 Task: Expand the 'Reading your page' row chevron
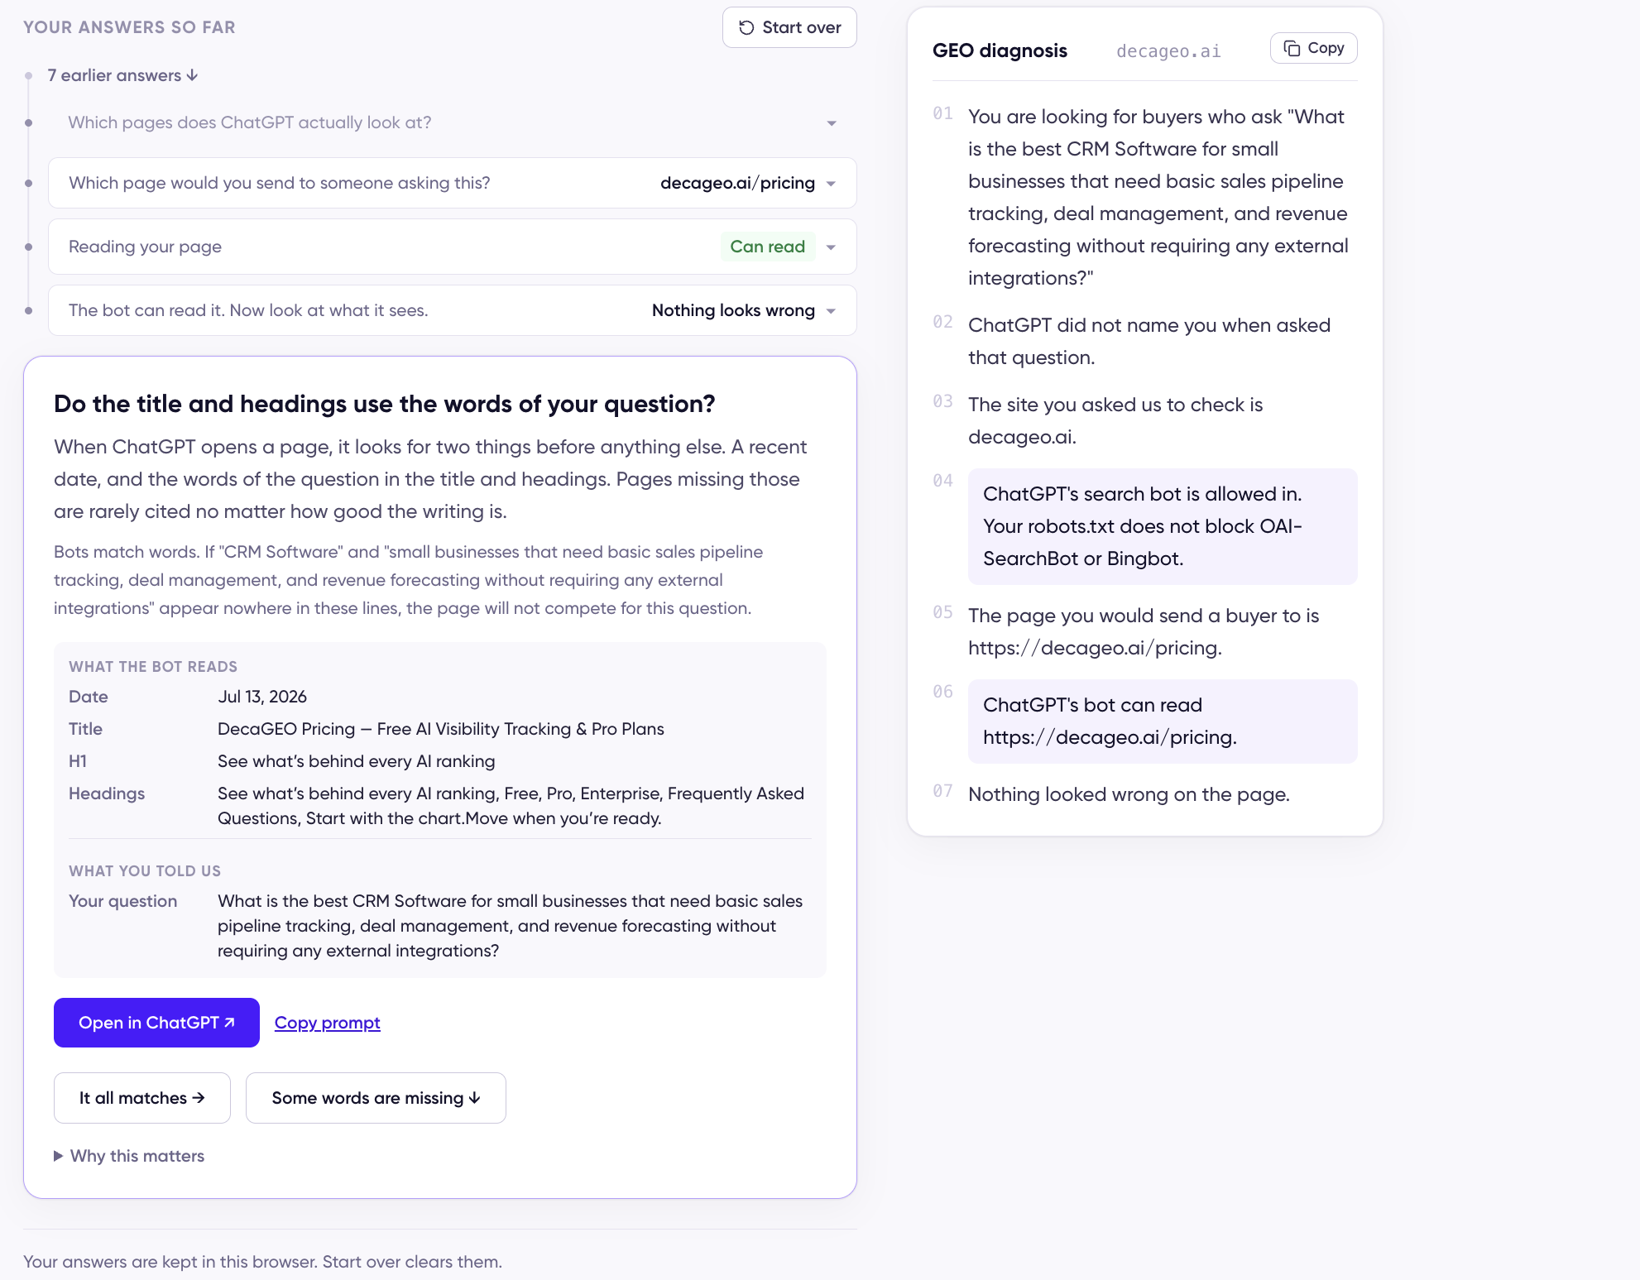pyautogui.click(x=831, y=247)
